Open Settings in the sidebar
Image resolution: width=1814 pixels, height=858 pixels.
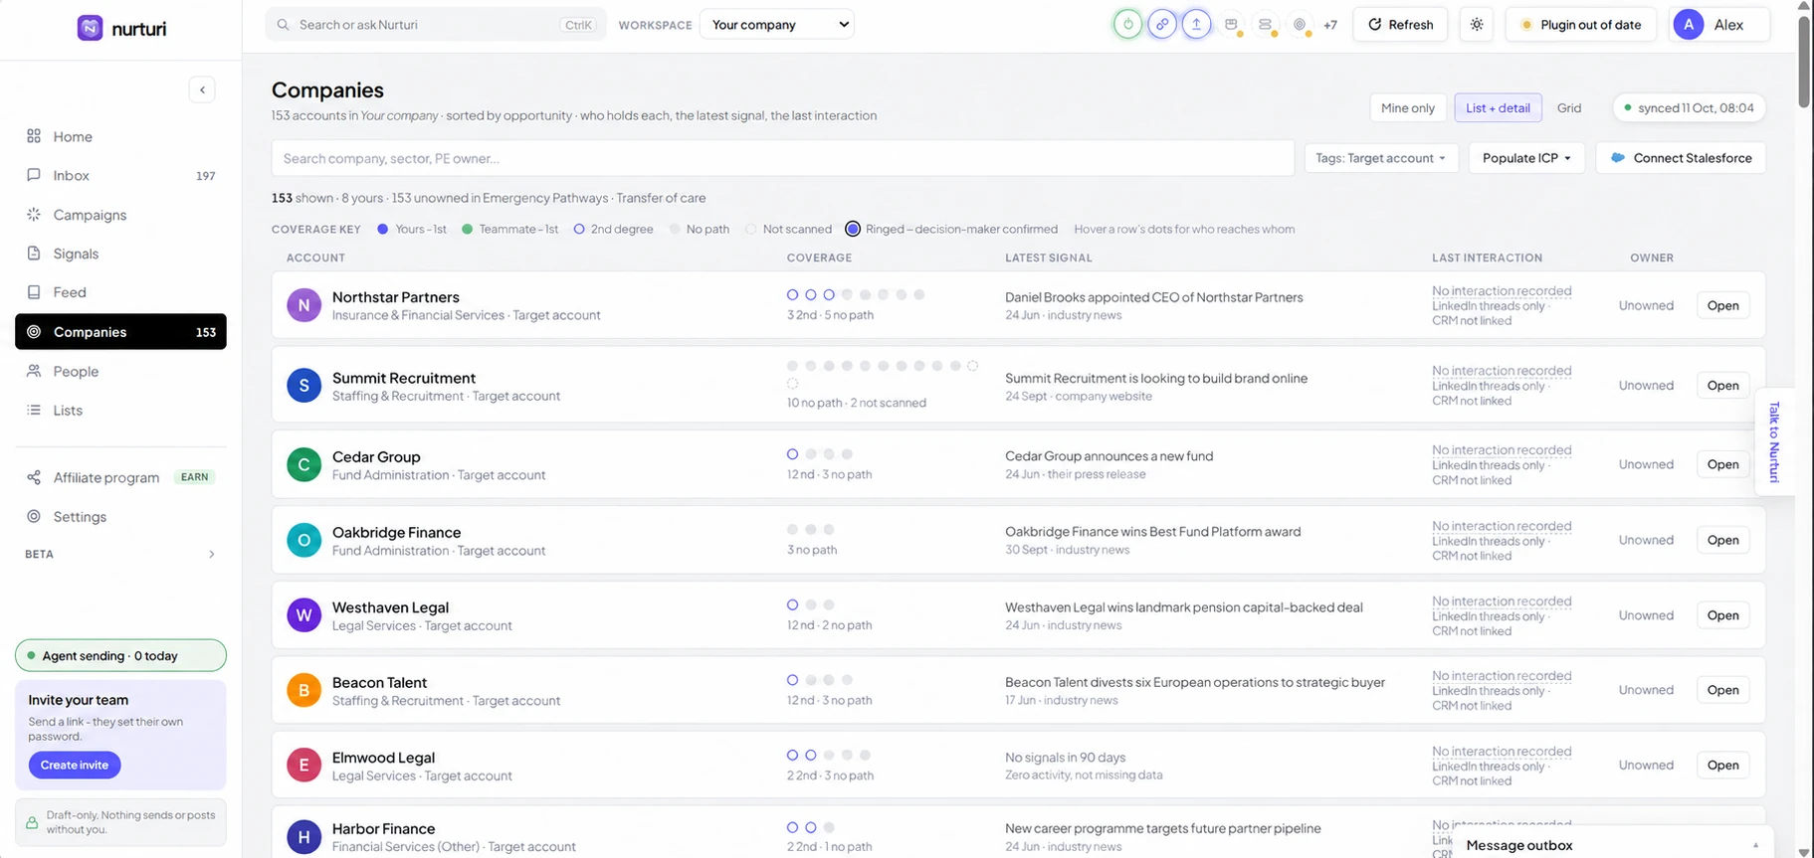120,517
